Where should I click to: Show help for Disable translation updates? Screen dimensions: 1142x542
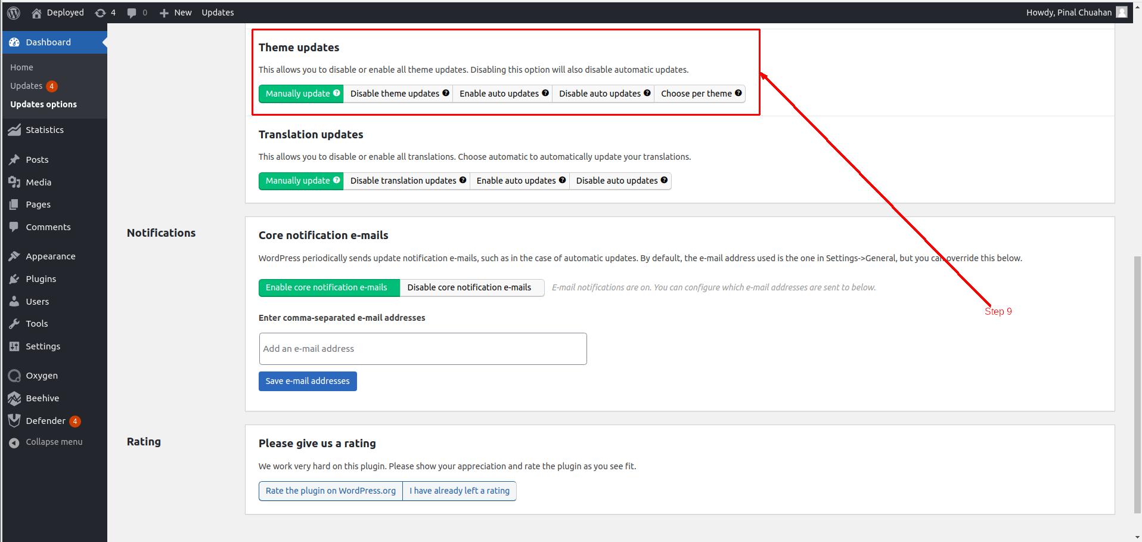coord(463,180)
